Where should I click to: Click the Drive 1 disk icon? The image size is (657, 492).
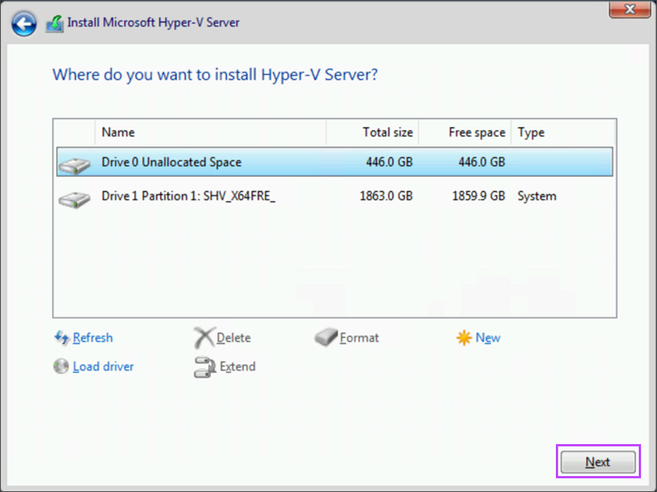74,197
